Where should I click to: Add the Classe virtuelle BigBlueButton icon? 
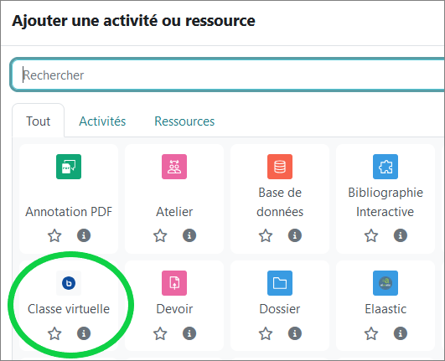click(x=69, y=283)
